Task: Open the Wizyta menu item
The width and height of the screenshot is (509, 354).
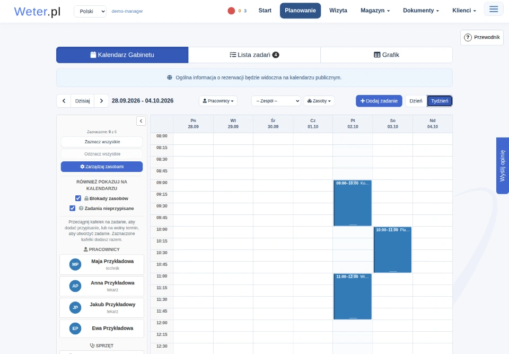Action: click(x=338, y=11)
